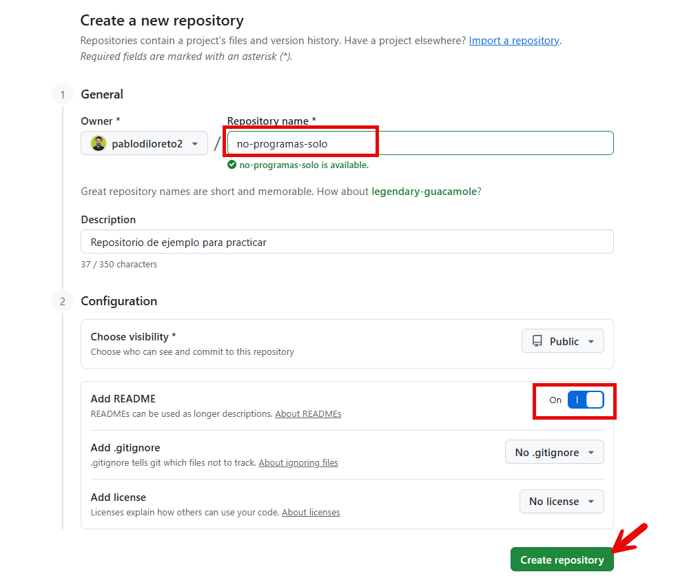Open the No license dropdown
This screenshot has width=678, height=585.
click(561, 502)
